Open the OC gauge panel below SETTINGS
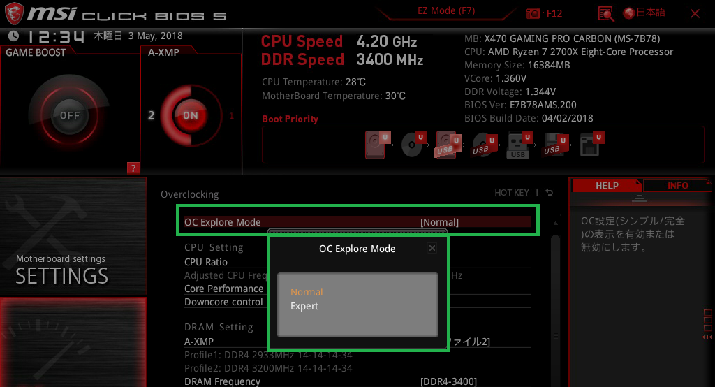This screenshot has height=387, width=715. (x=73, y=342)
